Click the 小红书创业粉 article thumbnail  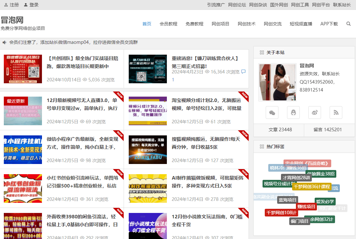pos(23,188)
